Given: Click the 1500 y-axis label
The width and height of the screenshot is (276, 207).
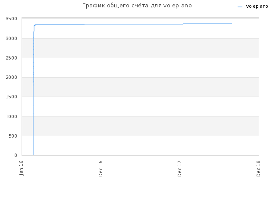Looking at the screenshot, I should [x=12, y=97].
